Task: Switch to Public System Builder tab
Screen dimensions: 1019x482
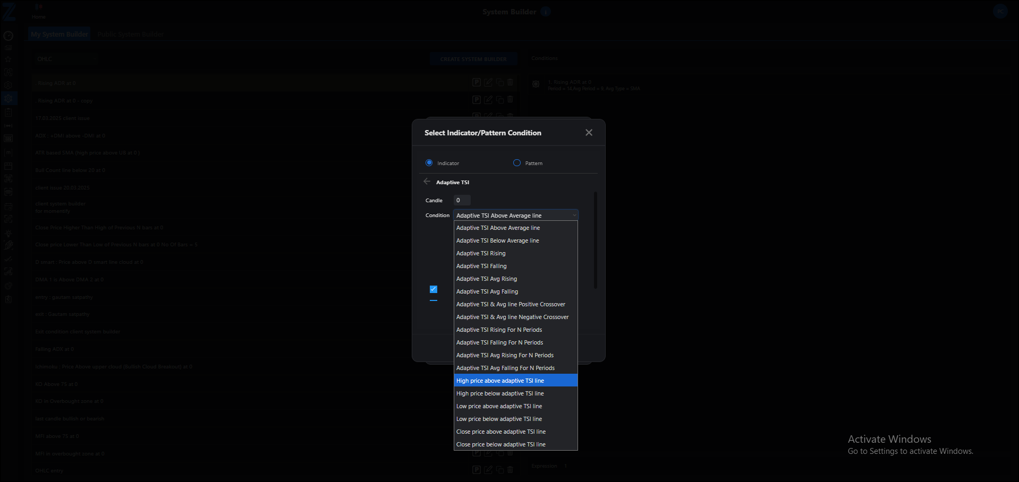Action: (131, 34)
